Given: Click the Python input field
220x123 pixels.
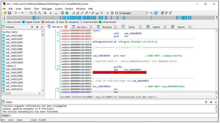Looking at the screenshot, I should pyautogui.click(x=114, y=116).
